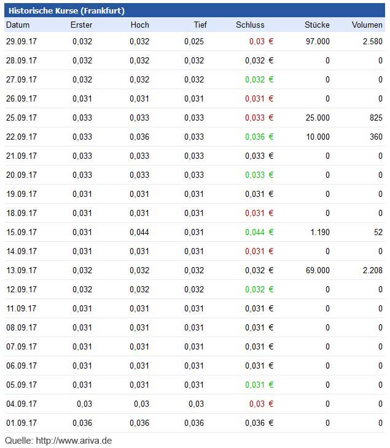
Task: Click the green closing price 0,044 €
Action: click(x=259, y=232)
